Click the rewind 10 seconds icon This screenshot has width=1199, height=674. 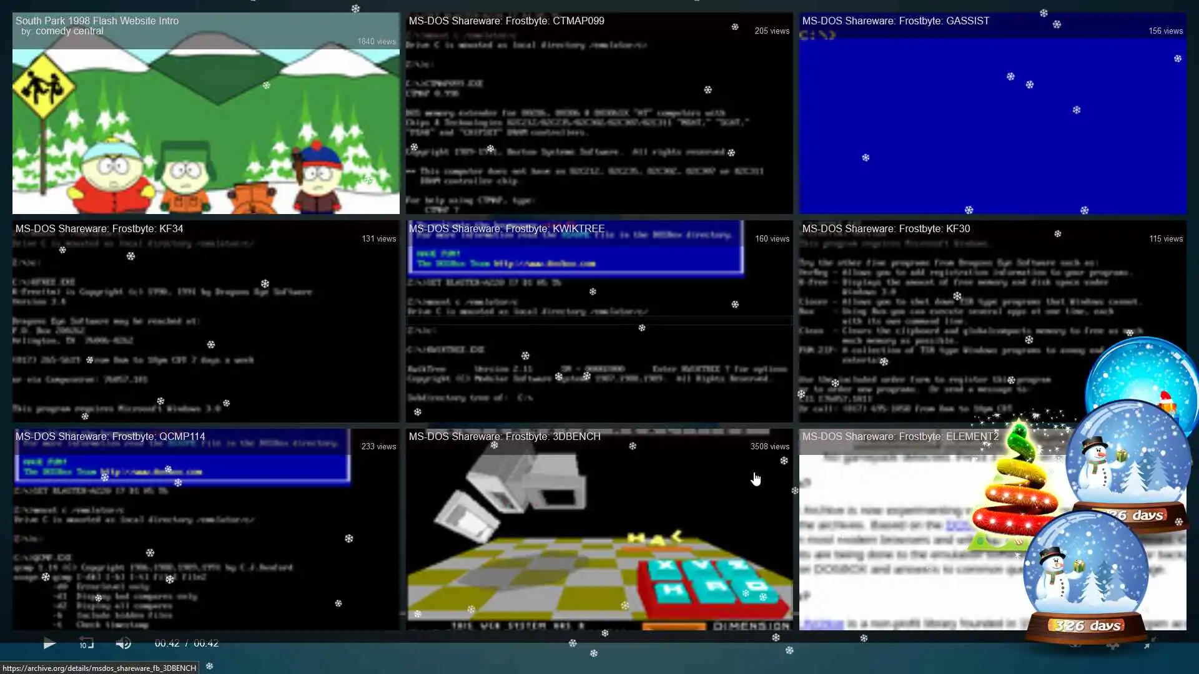click(86, 643)
